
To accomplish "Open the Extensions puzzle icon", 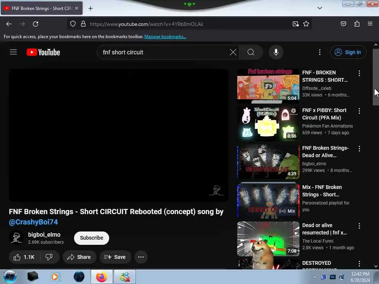I will (357, 24).
